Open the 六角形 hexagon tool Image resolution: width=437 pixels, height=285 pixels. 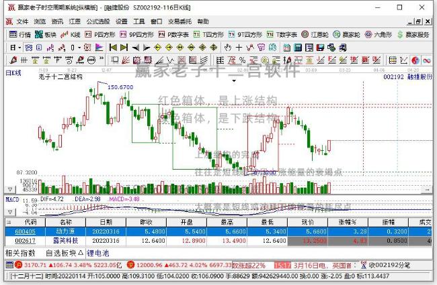[379, 34]
